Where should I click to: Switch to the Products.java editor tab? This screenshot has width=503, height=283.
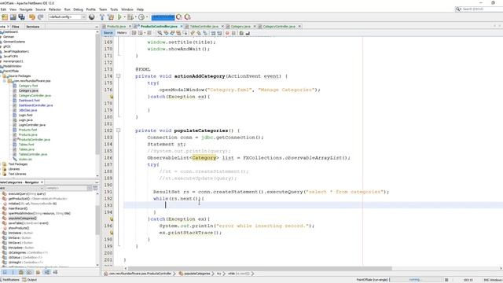pos(116,26)
